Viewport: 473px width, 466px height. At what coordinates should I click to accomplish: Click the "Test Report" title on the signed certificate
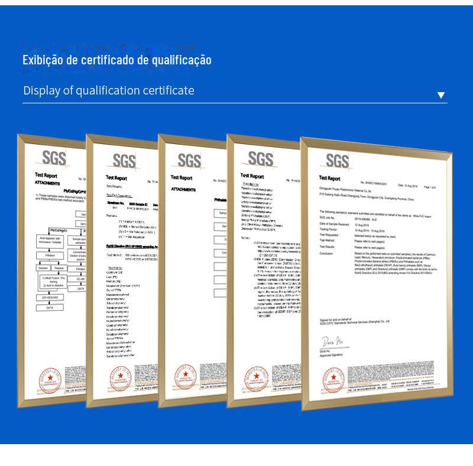click(329, 178)
